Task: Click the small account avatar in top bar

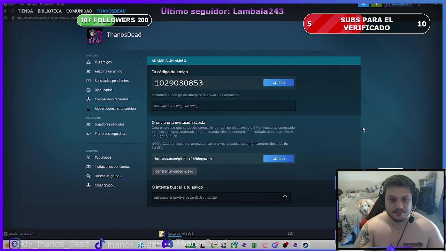Action: 387,5
